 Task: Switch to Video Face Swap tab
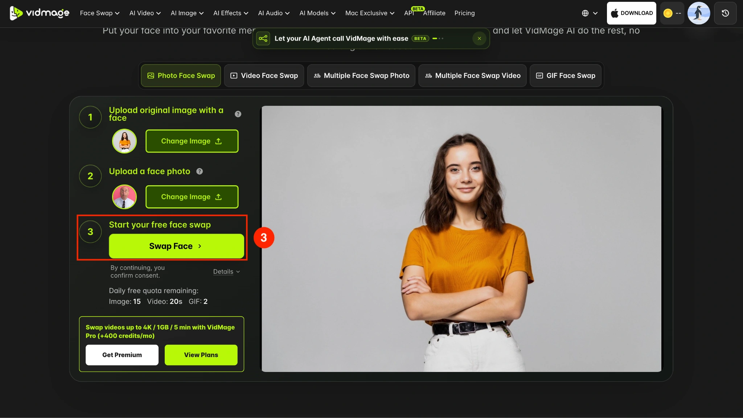click(264, 75)
